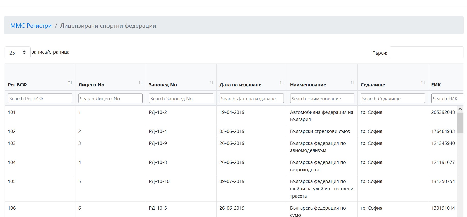Screen dimensions: 467x217
Task: Click order number РД-10-5
Action: tap(158, 208)
